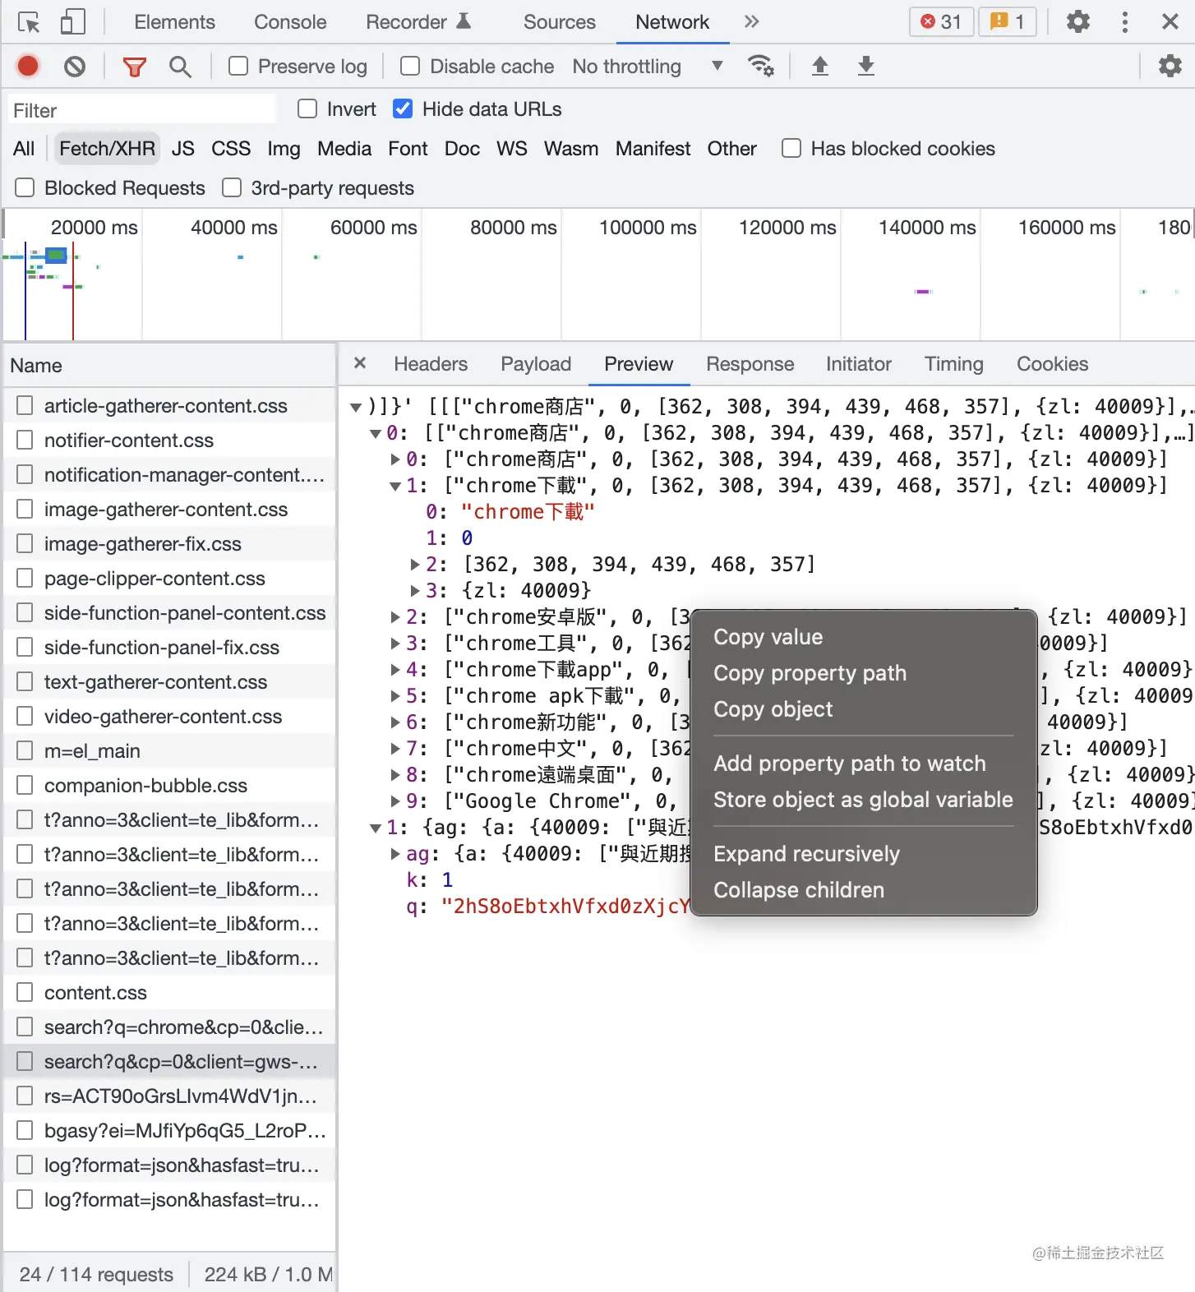Toggle the red filter funnel icon

click(x=134, y=67)
